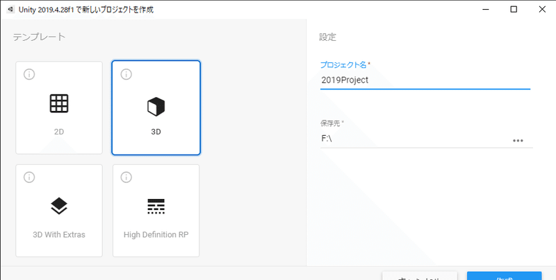The height and width of the screenshot is (280, 556).
Task: Choose the High Definition RP template
Action: [x=156, y=211]
